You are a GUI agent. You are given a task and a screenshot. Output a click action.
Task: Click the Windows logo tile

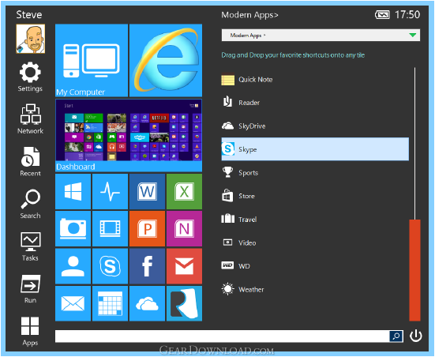(73, 192)
